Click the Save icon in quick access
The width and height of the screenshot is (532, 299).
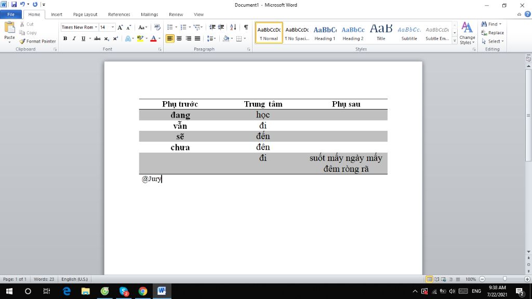click(x=14, y=5)
